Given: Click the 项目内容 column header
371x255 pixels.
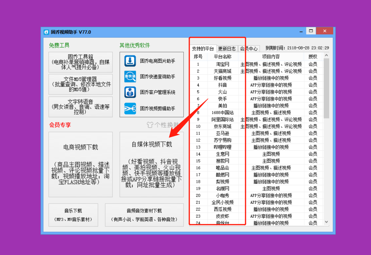Looking at the screenshot, I should click(271, 57).
